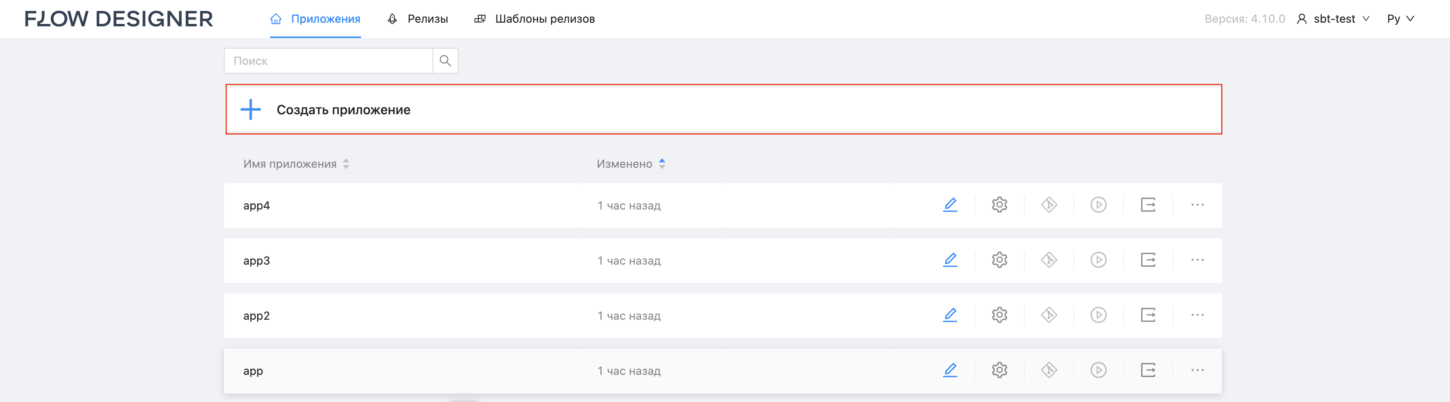Click the search magnifier icon
The image size is (1450, 402).
tap(445, 61)
